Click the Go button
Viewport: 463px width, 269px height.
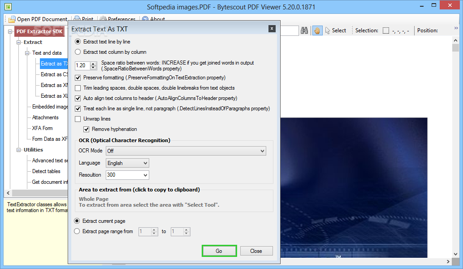(219, 251)
